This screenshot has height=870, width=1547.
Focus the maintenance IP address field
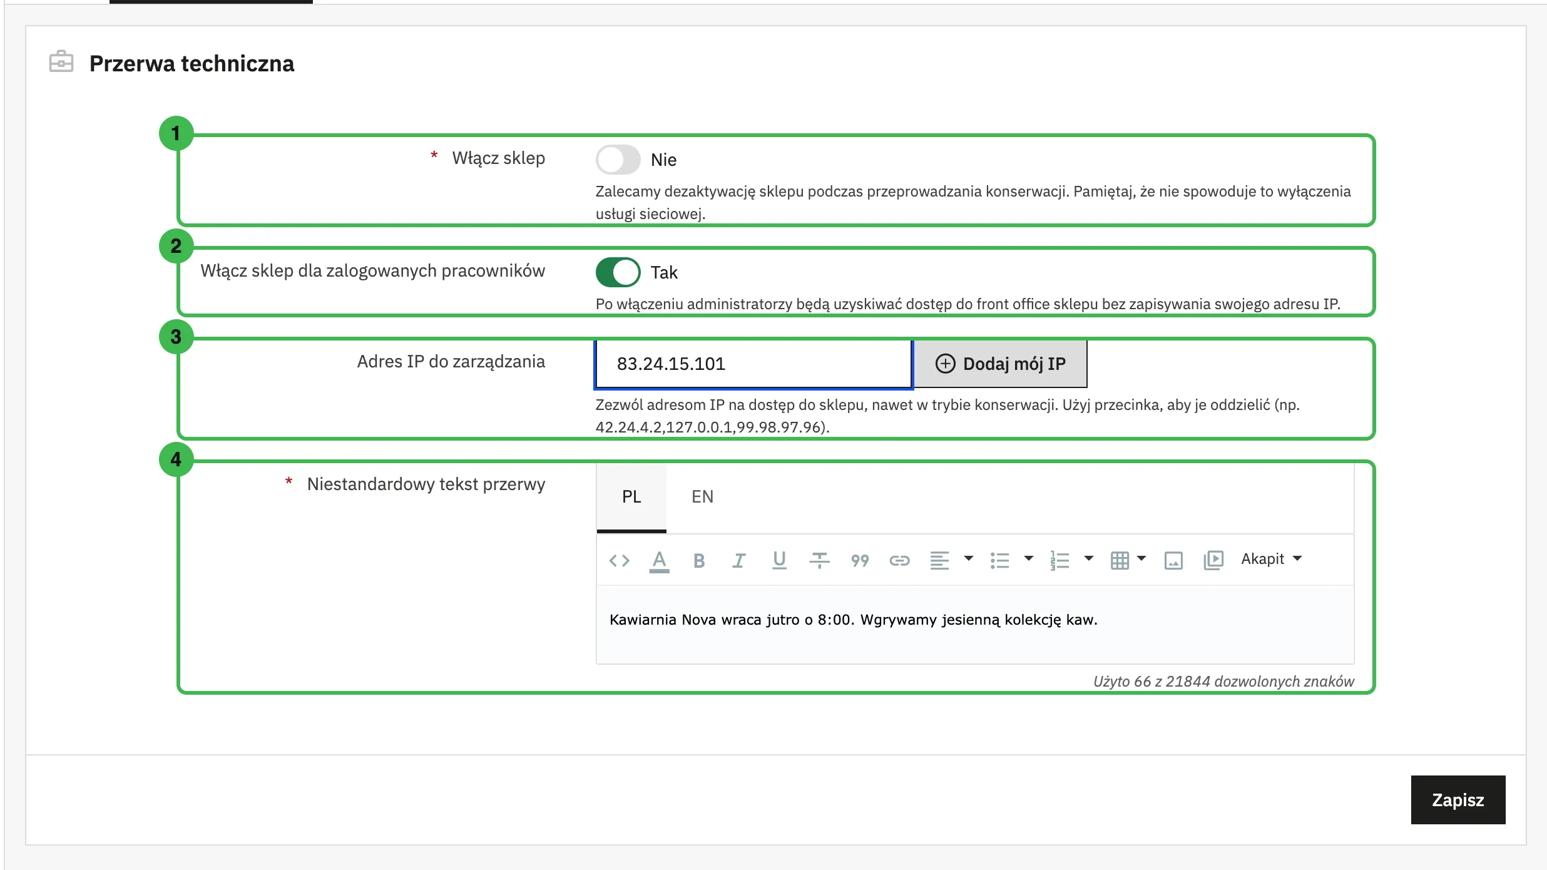point(753,364)
